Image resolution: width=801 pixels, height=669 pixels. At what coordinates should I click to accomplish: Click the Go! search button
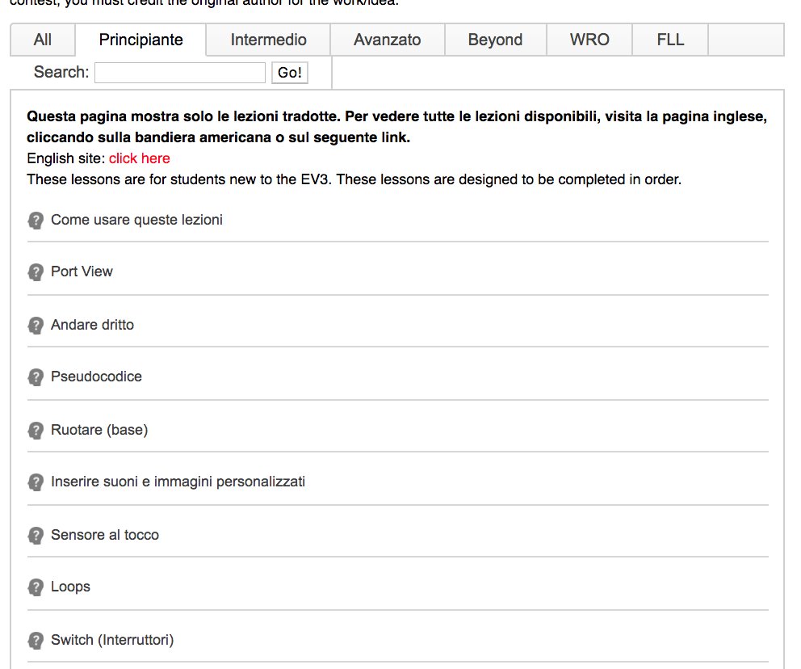click(x=290, y=73)
